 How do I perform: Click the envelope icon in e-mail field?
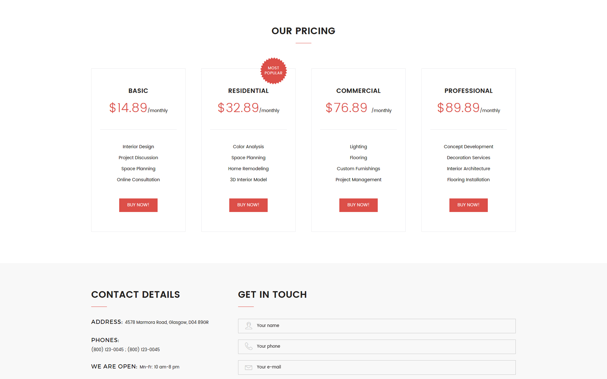pos(249,367)
